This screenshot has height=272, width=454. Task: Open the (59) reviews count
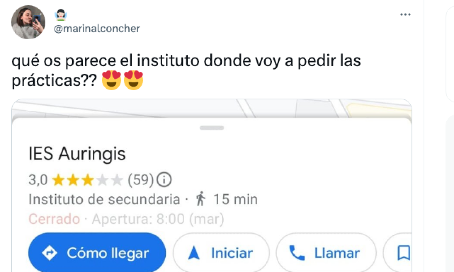[141, 180]
